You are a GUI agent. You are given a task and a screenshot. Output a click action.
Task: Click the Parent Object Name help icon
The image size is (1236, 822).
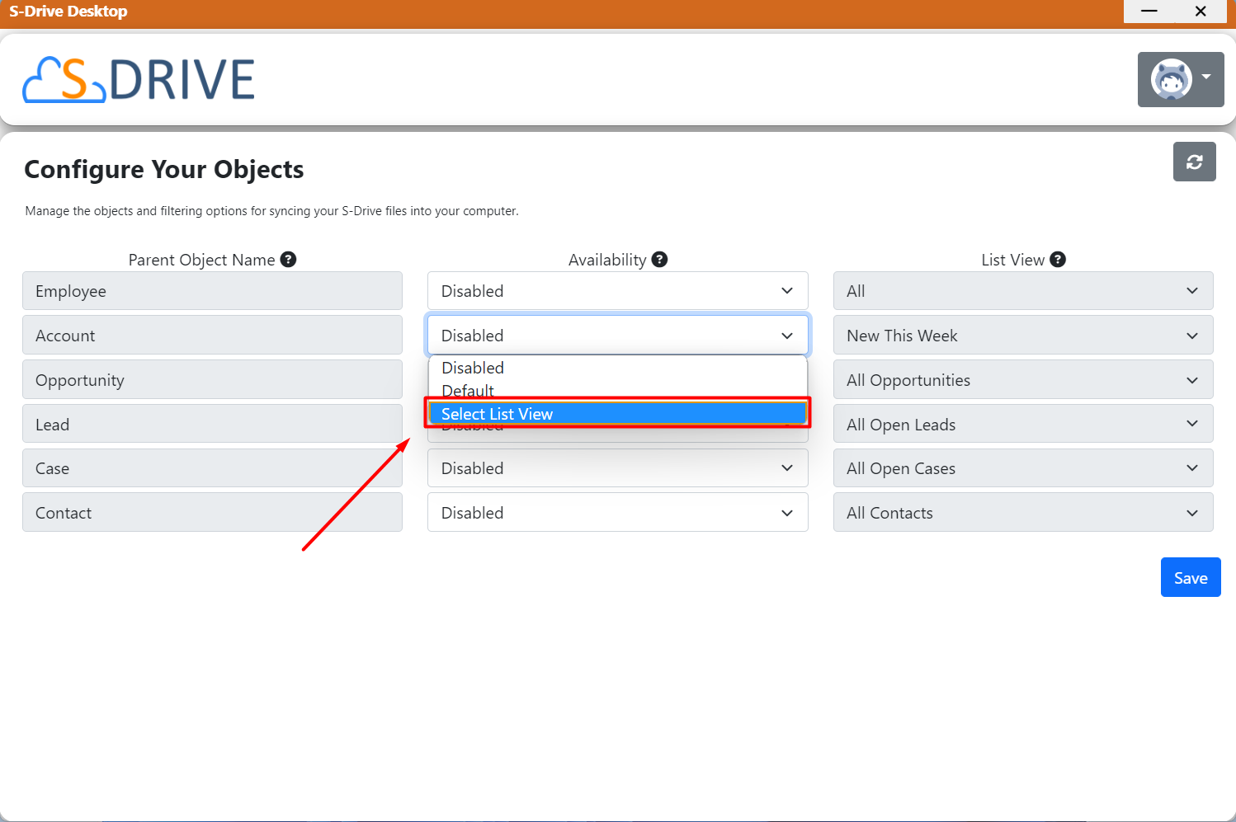click(288, 260)
